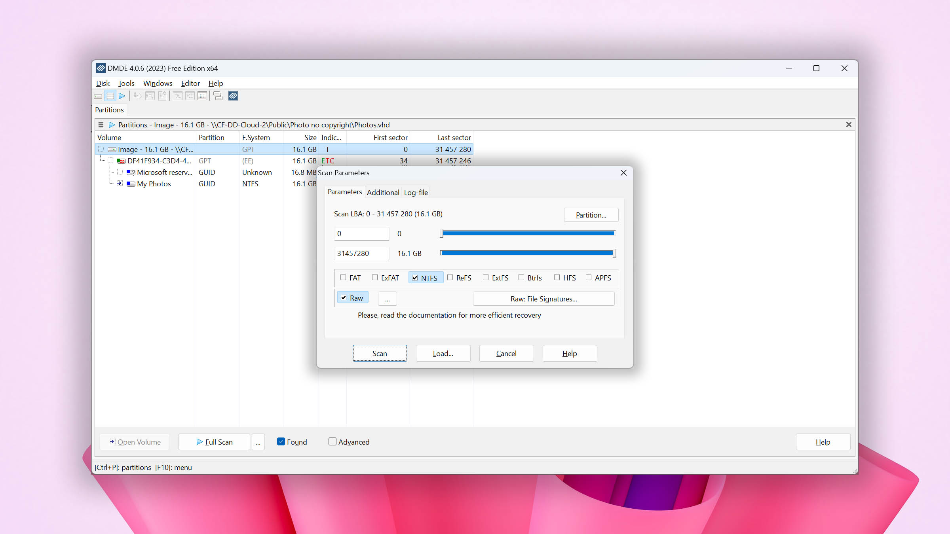The height and width of the screenshot is (534, 950).
Task: Enable the ExtFS file system checkbox
Action: coord(486,278)
